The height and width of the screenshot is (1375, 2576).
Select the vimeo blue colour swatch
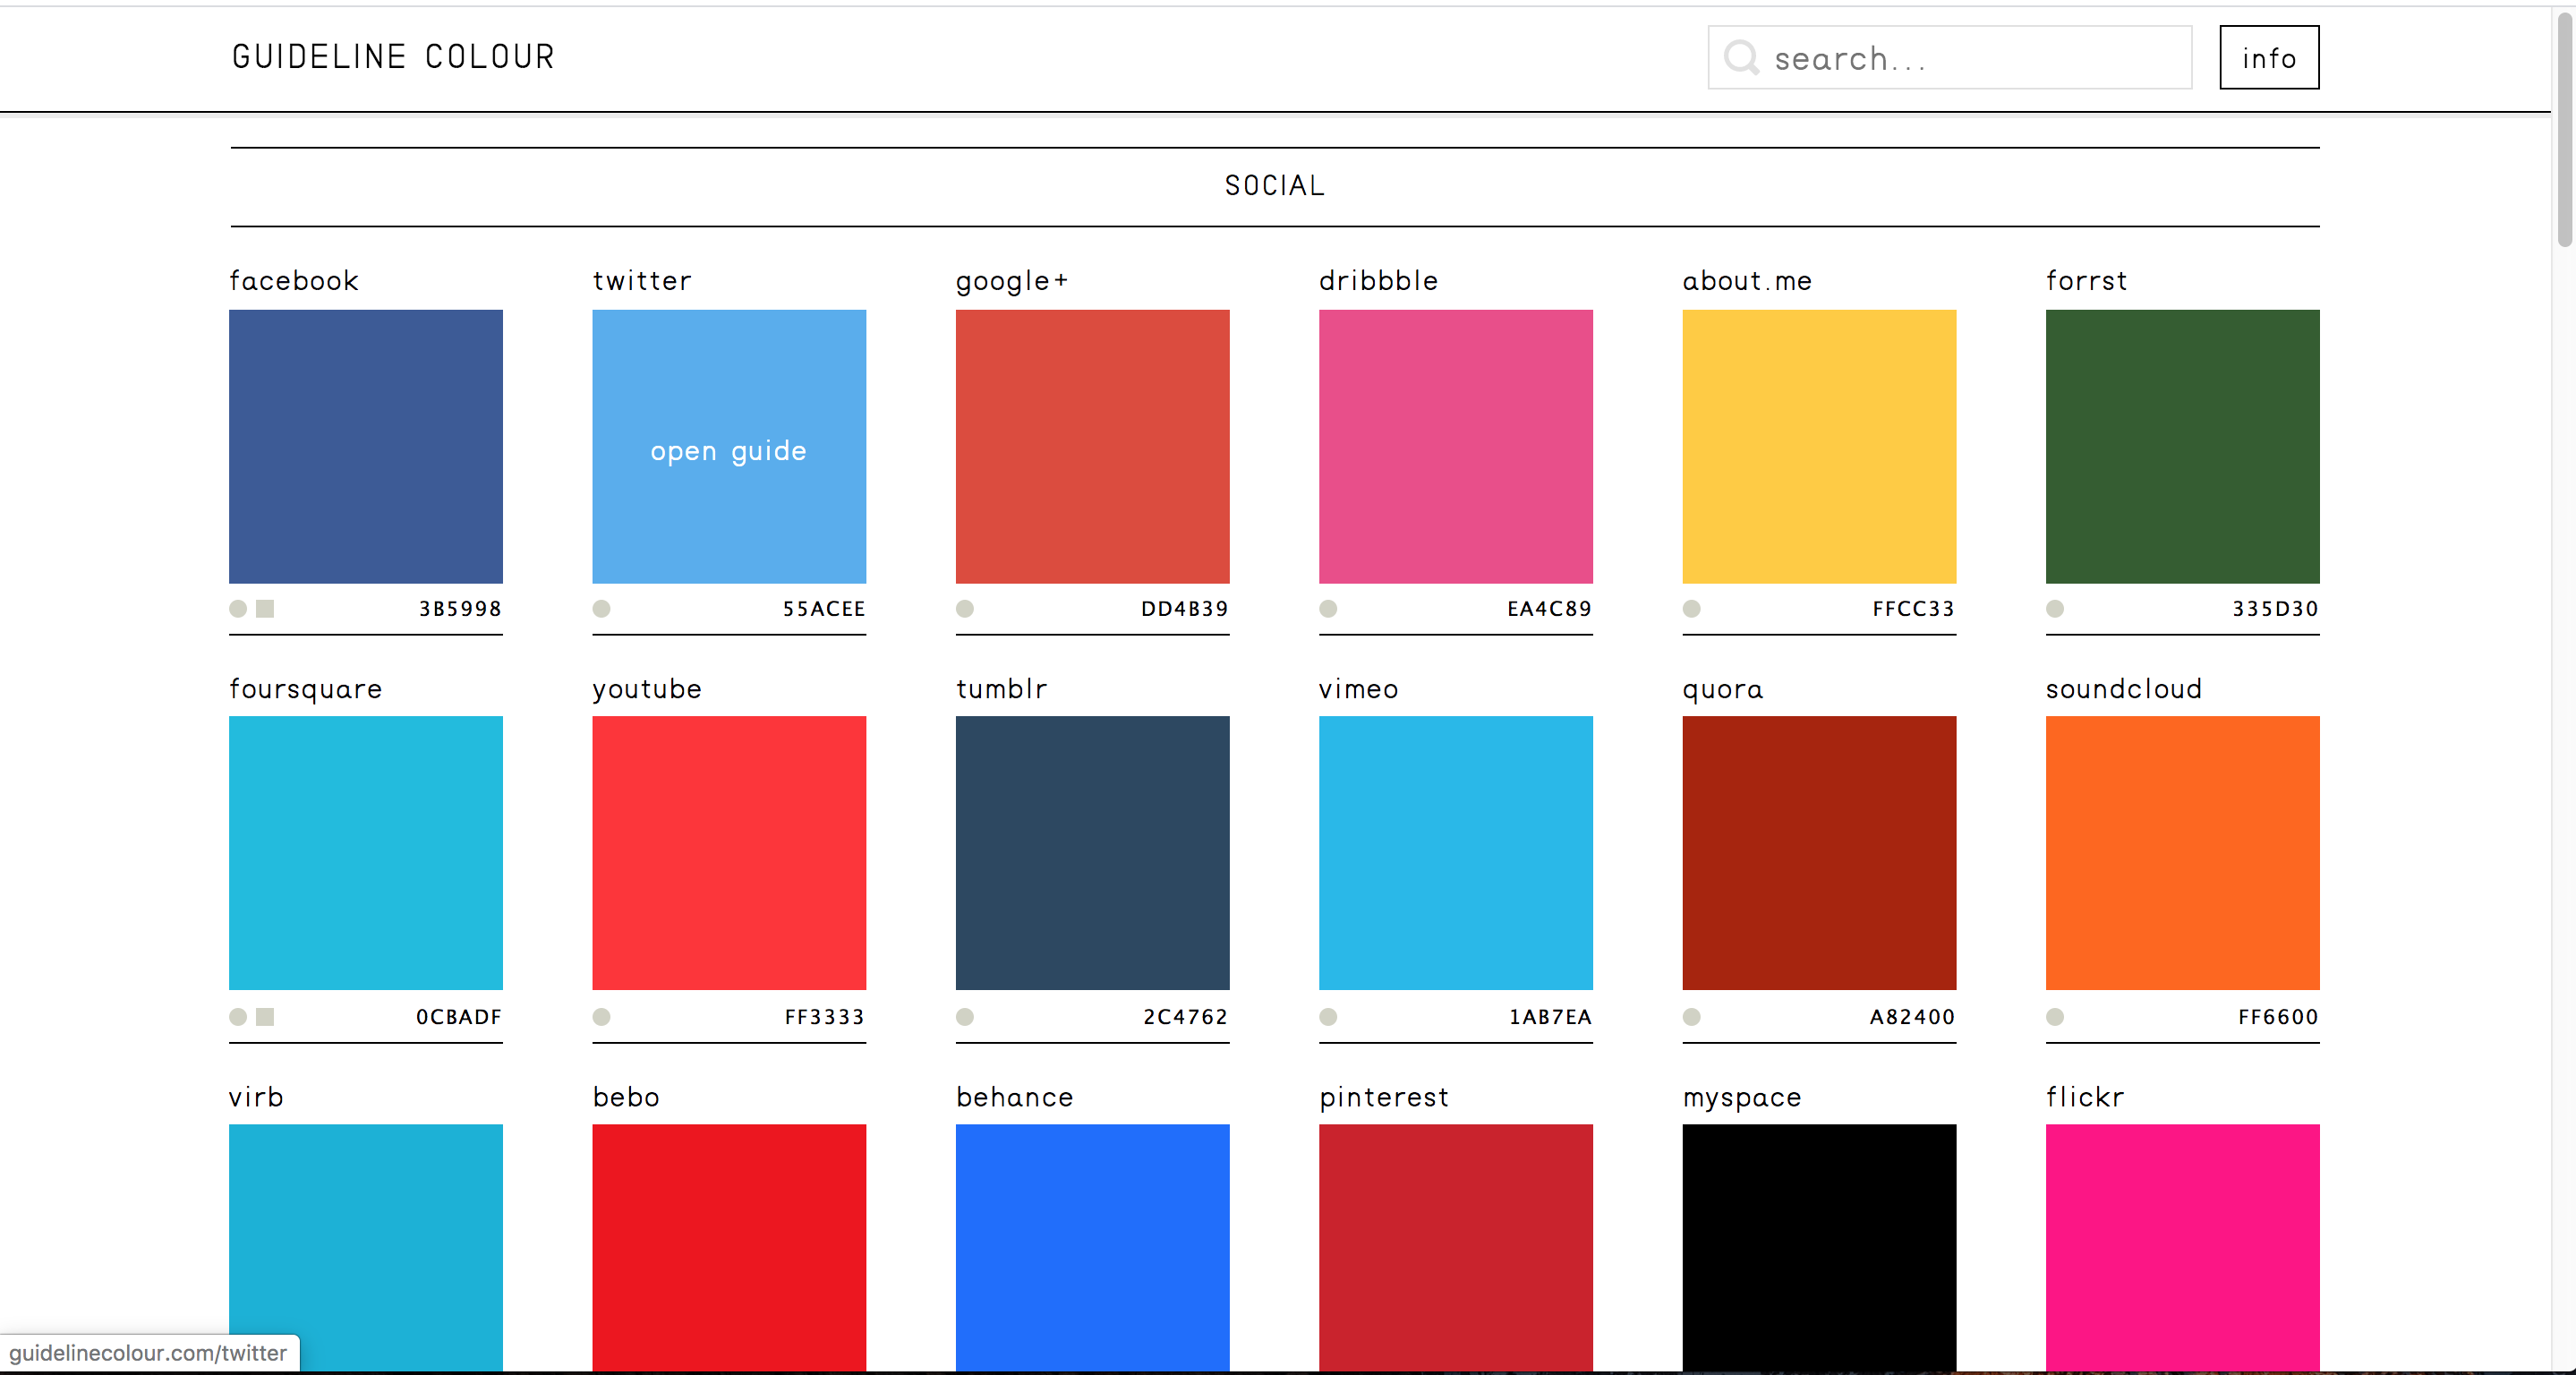tap(1456, 853)
